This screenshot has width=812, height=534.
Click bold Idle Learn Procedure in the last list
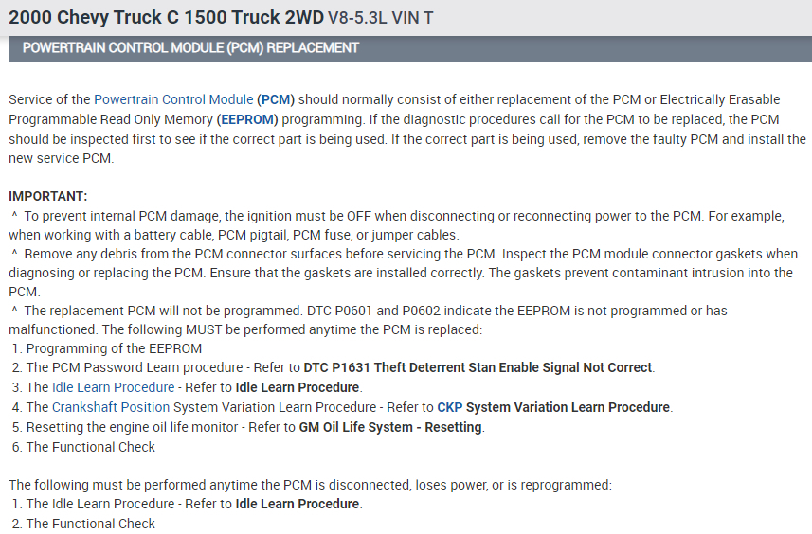298,504
